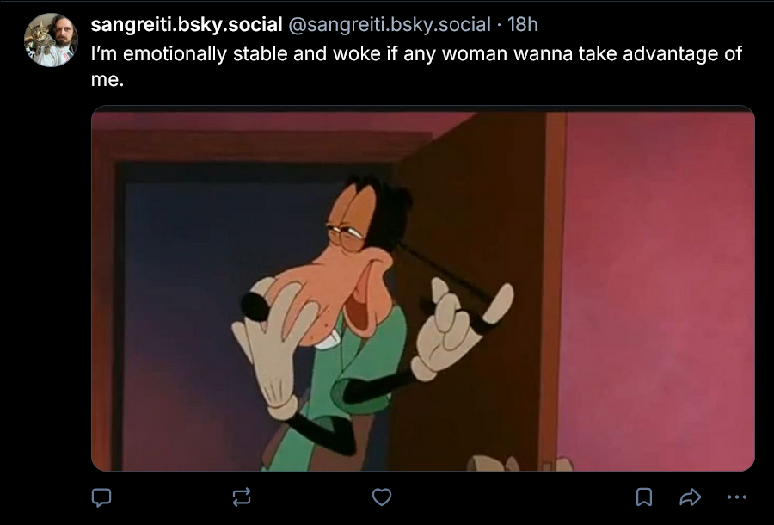Click the open brown door in the image
The width and height of the screenshot is (774, 525).
482,189
